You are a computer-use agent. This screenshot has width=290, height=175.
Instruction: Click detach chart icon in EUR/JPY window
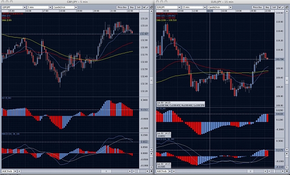point(287,7)
